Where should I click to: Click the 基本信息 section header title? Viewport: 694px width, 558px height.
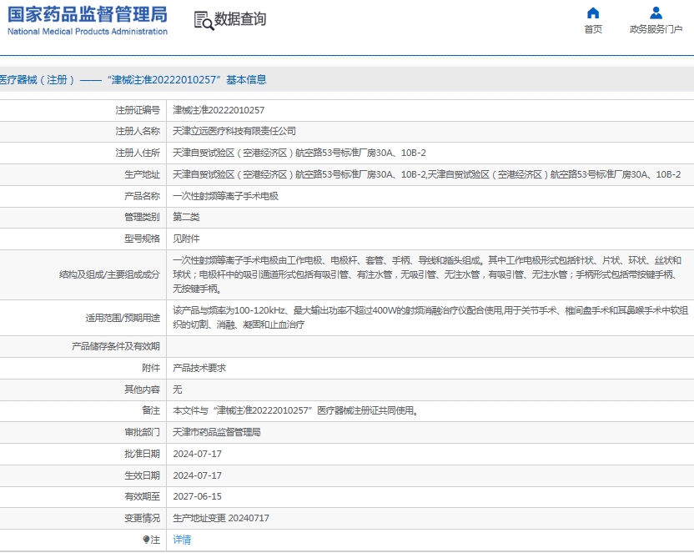[133, 79]
